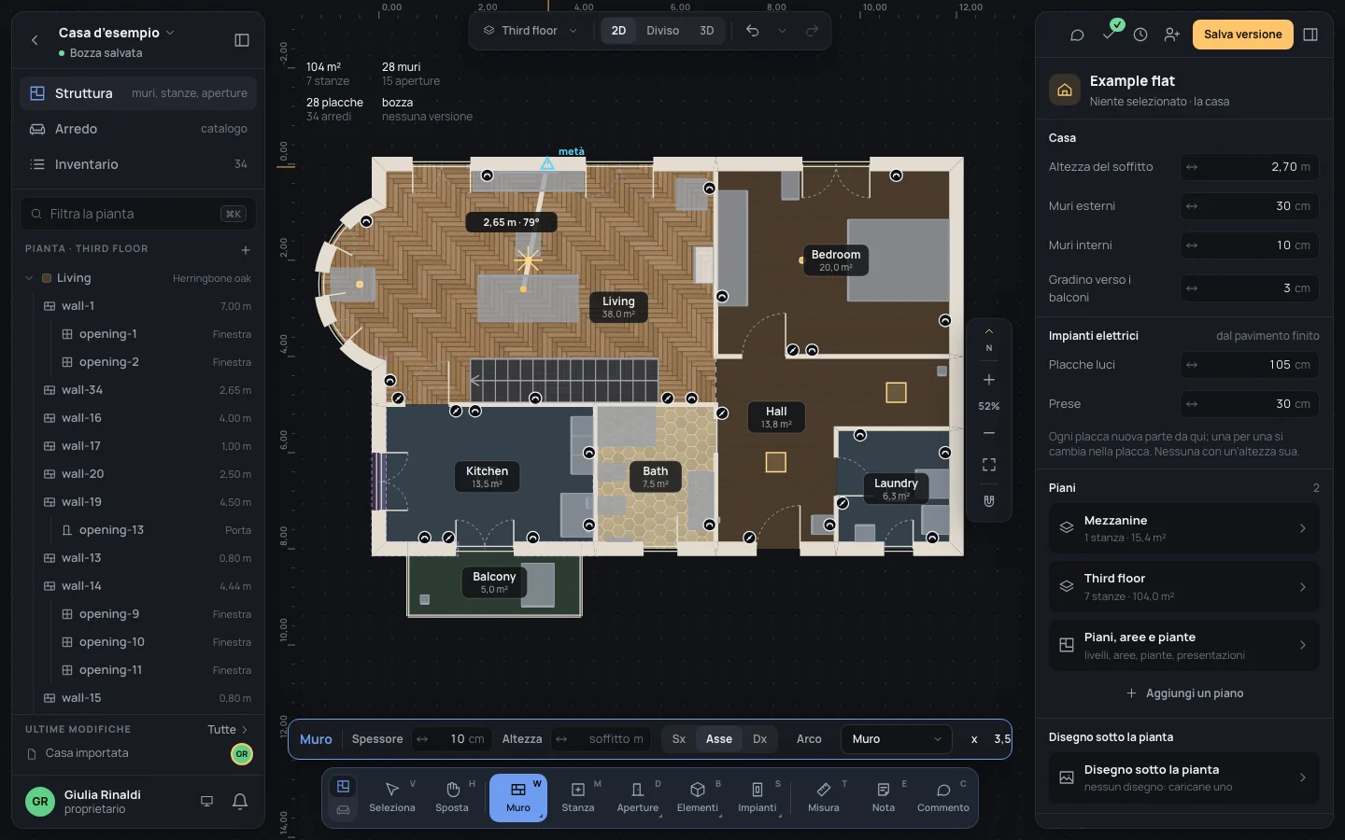This screenshot has height=840, width=1345.
Task: Open the Third floor dropdown above canvas
Action: point(531,31)
